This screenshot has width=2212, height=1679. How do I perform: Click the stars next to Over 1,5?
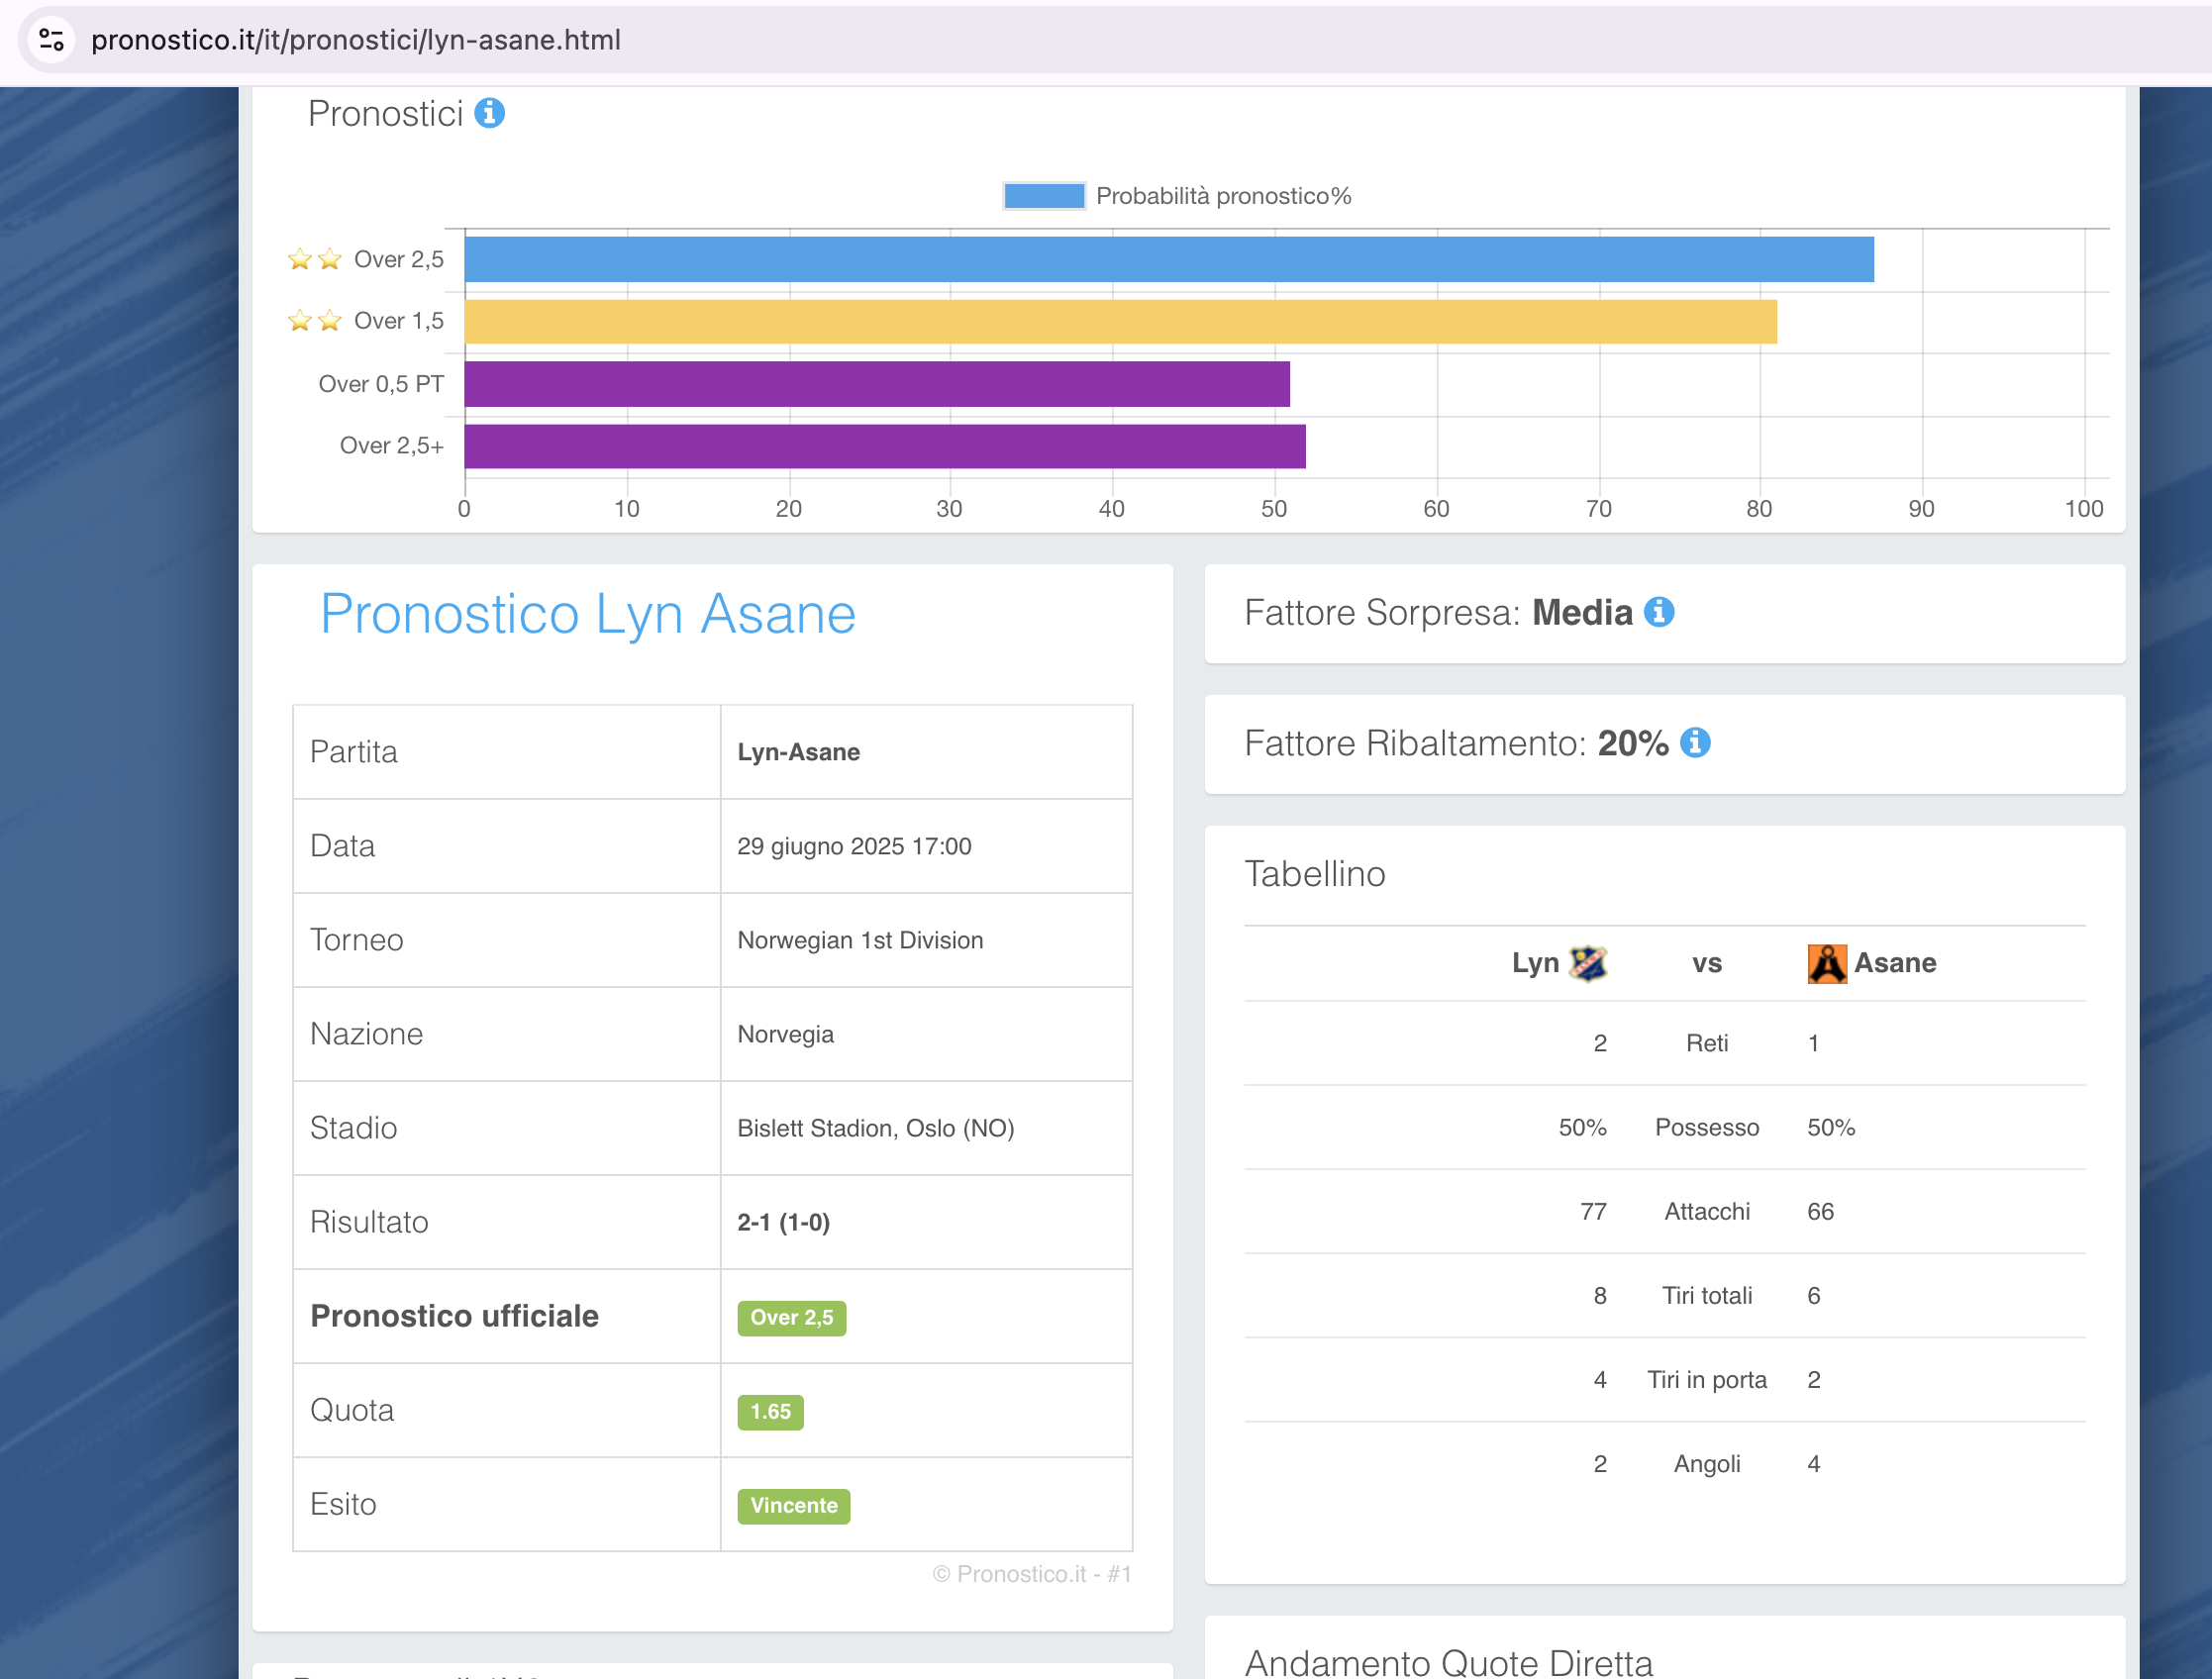pos(315,321)
